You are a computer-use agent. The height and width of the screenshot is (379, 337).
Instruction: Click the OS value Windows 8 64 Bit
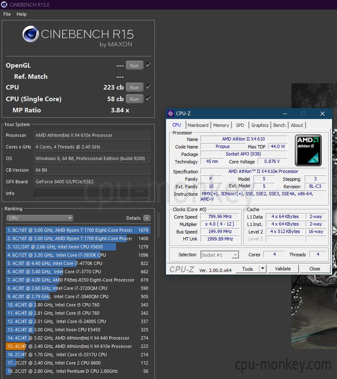pyautogui.click(x=92, y=158)
